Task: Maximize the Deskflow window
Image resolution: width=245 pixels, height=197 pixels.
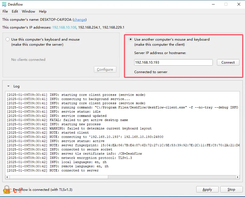Action: coord(226,4)
